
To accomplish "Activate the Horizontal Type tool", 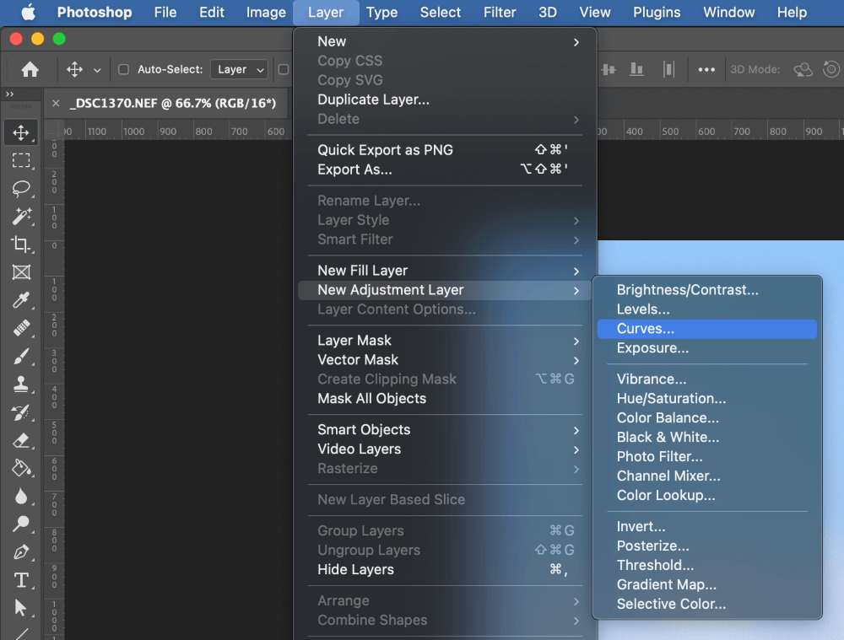I will point(21,580).
